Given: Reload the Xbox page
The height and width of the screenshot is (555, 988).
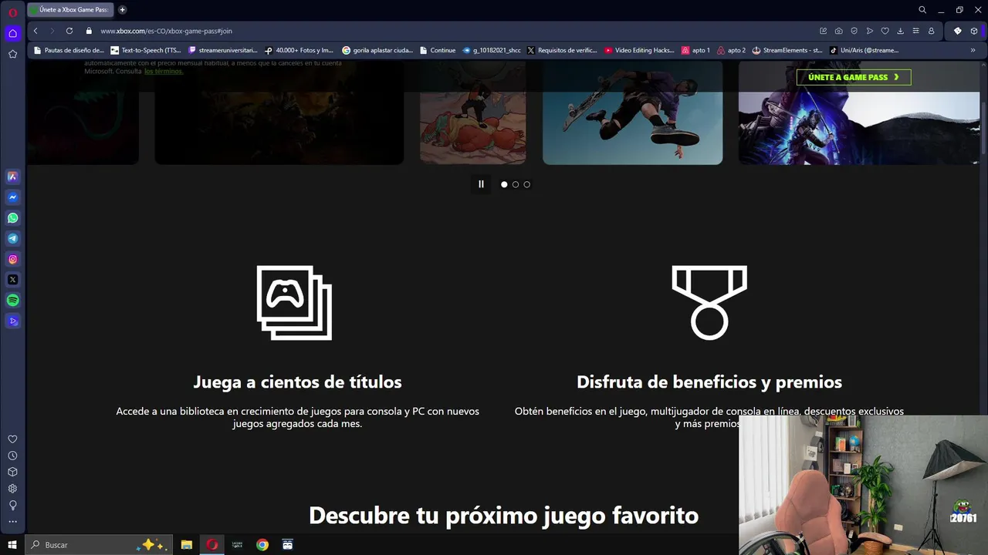Looking at the screenshot, I should [x=69, y=31].
